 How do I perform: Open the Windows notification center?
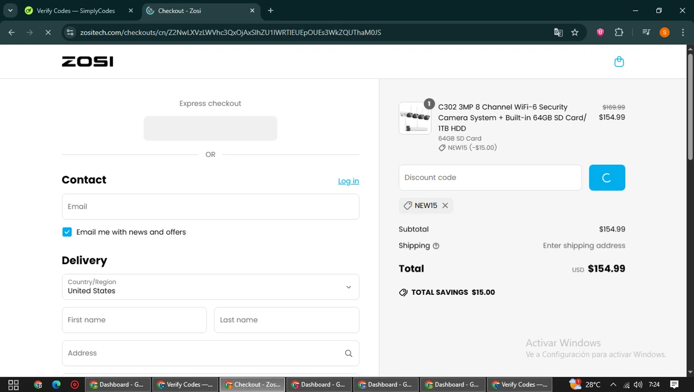675,385
